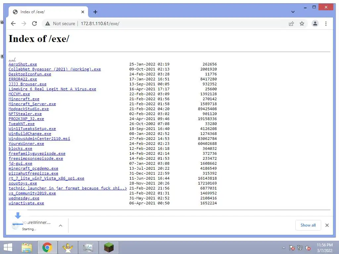
Task: Click souptoys.exe link
Action: pyautogui.click(x=23, y=183)
